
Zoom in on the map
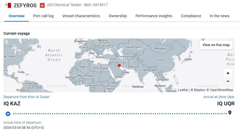(x=228, y=73)
